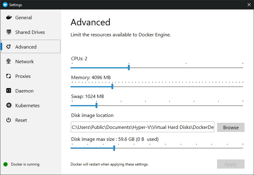This screenshot has height=175, width=254.
Task: Click the 'Docker is running' status text
Action: [25, 164]
